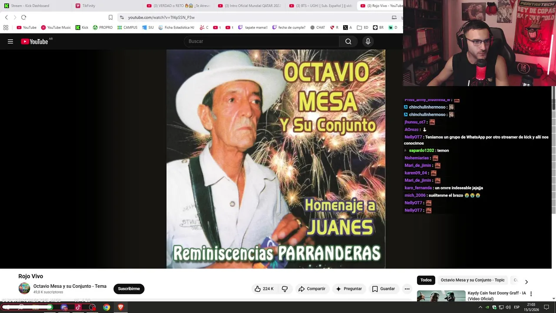Click username Nohemiarias in chat
This screenshot has width=556, height=313.
(417, 158)
